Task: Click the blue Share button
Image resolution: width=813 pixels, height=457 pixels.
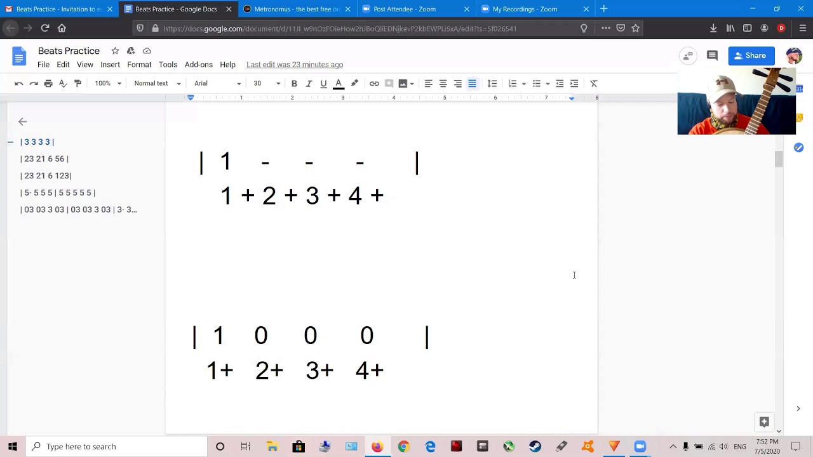Action: [751, 55]
